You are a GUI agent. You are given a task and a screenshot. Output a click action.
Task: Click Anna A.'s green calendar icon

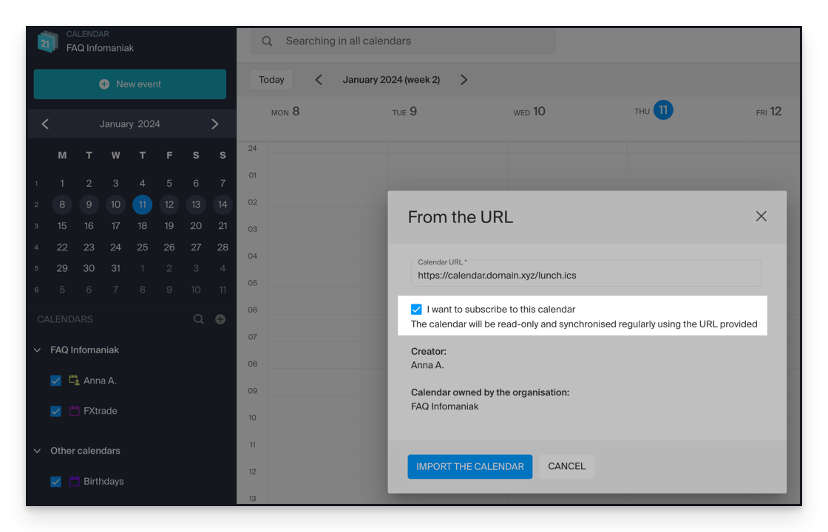pyautogui.click(x=74, y=380)
